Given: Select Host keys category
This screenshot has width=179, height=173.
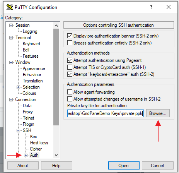Looking at the screenshot, I should [39, 143].
